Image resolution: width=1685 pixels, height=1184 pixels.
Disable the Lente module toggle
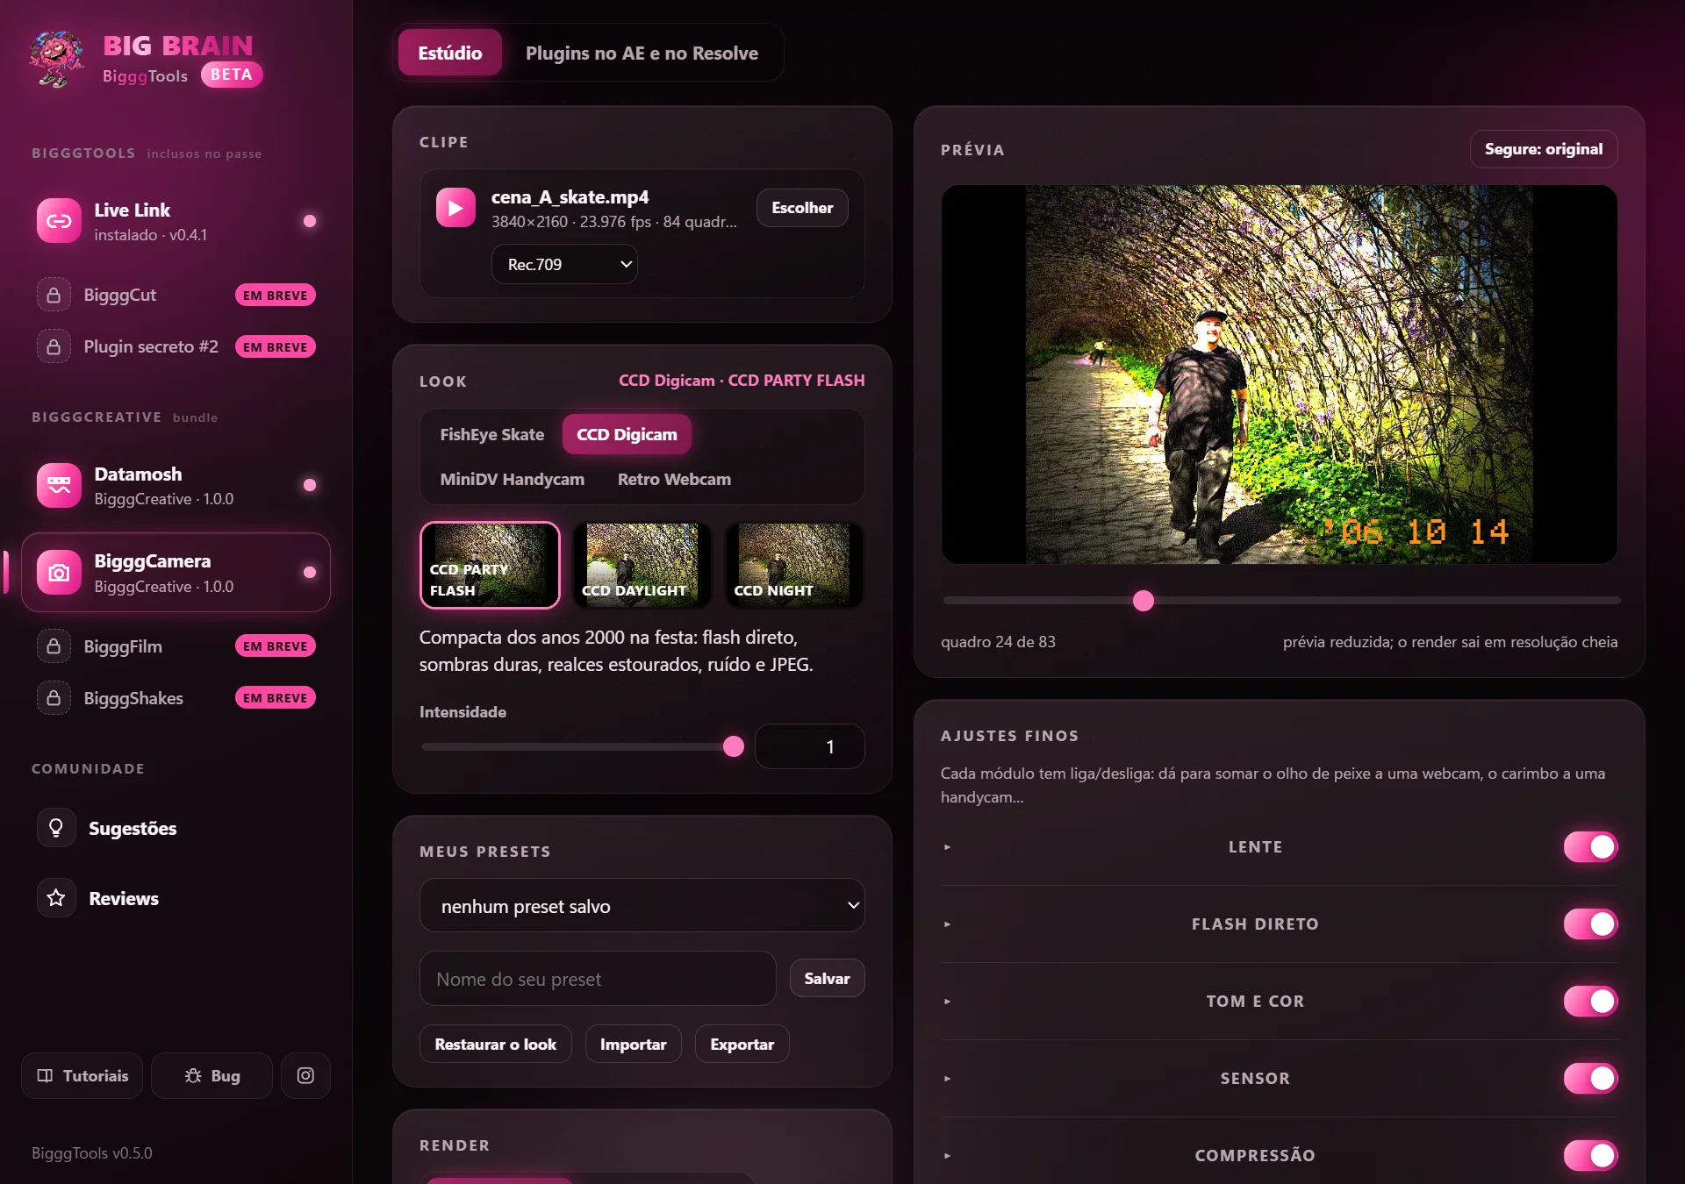(1590, 847)
